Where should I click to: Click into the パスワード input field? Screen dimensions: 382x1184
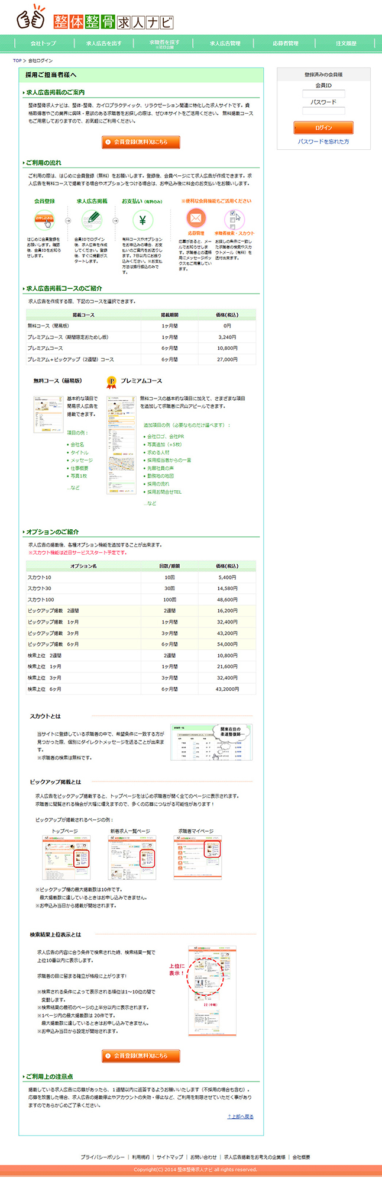323,111
